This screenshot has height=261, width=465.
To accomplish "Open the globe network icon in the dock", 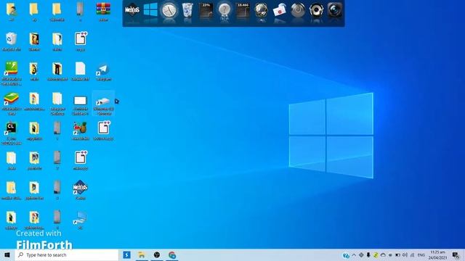I will click(x=262, y=10).
